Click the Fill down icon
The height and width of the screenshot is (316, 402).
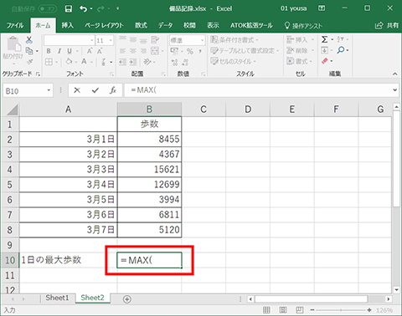click(x=324, y=50)
